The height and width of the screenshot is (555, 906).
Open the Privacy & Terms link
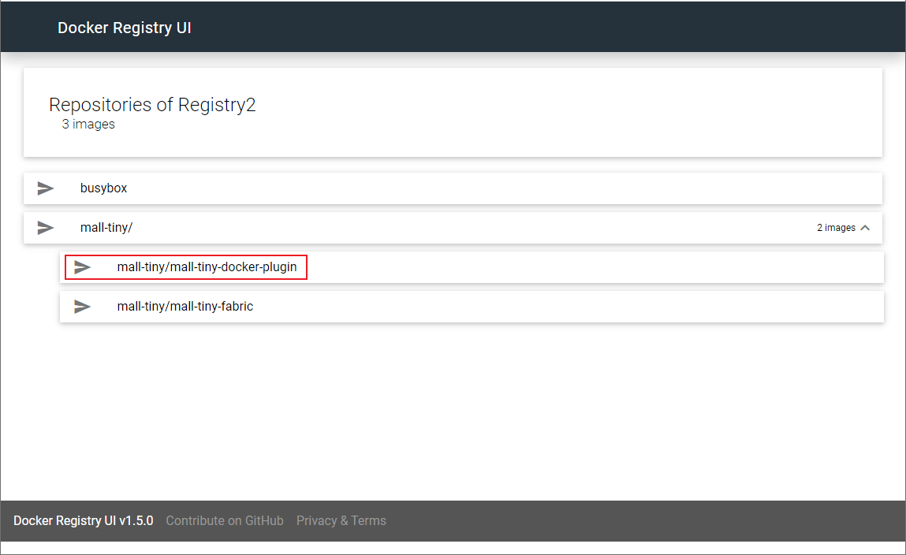pos(341,520)
